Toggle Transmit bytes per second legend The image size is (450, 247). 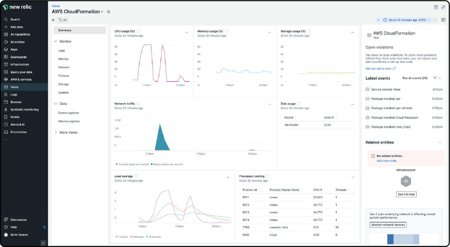coord(132,164)
